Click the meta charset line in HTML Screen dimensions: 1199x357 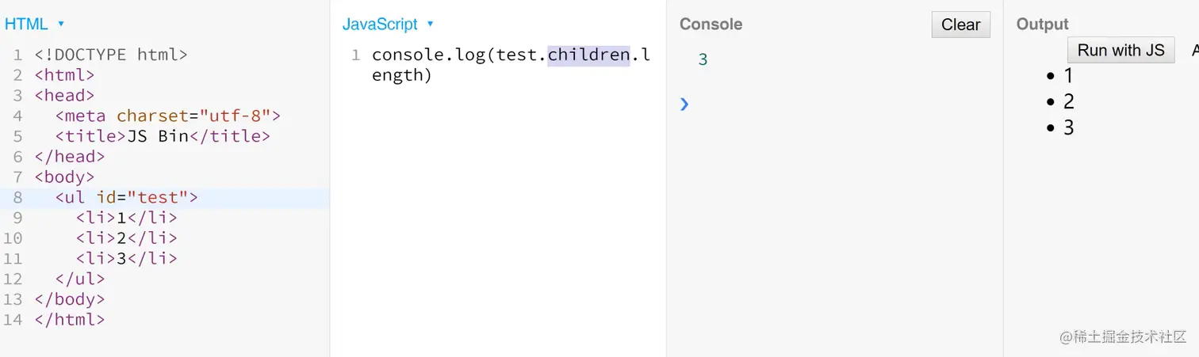point(167,116)
